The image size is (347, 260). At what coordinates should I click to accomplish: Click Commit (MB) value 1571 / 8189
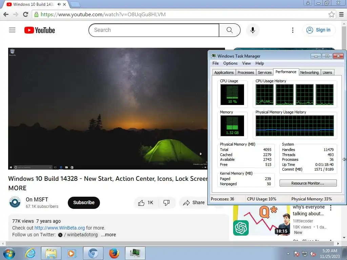click(324, 169)
